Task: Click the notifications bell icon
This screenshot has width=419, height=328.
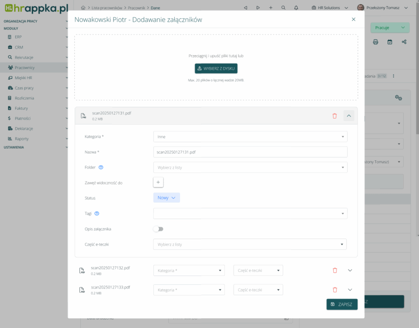Action: click(296, 8)
